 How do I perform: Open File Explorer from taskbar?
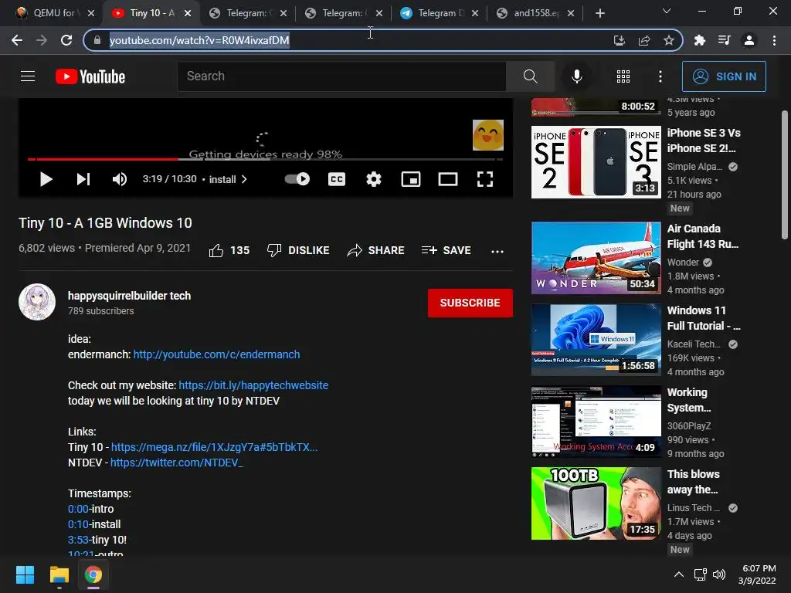pos(59,574)
